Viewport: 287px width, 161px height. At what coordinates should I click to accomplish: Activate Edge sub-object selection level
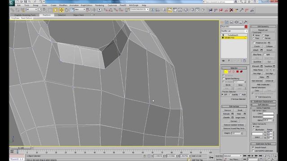pos(230,72)
